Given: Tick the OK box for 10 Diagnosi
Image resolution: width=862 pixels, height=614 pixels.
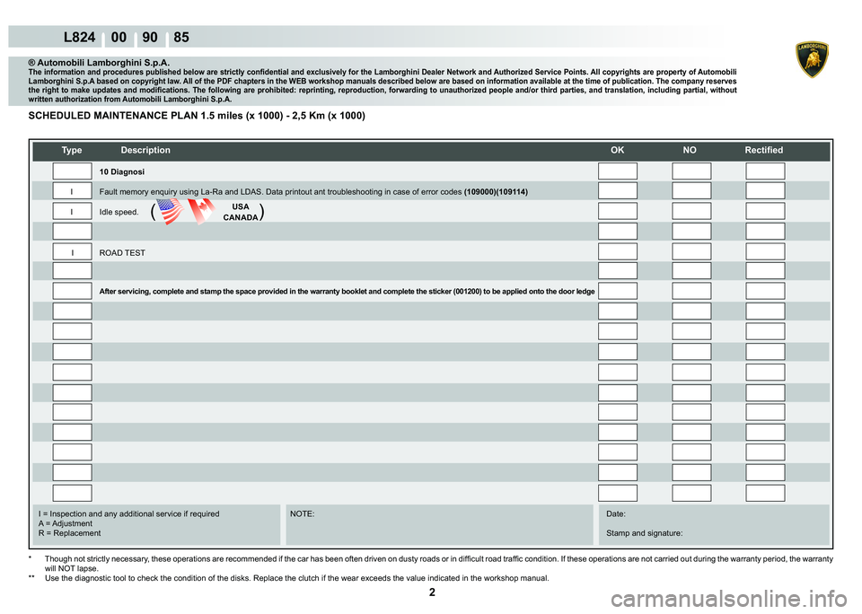Looking at the screenshot, I should pyautogui.click(x=618, y=171).
